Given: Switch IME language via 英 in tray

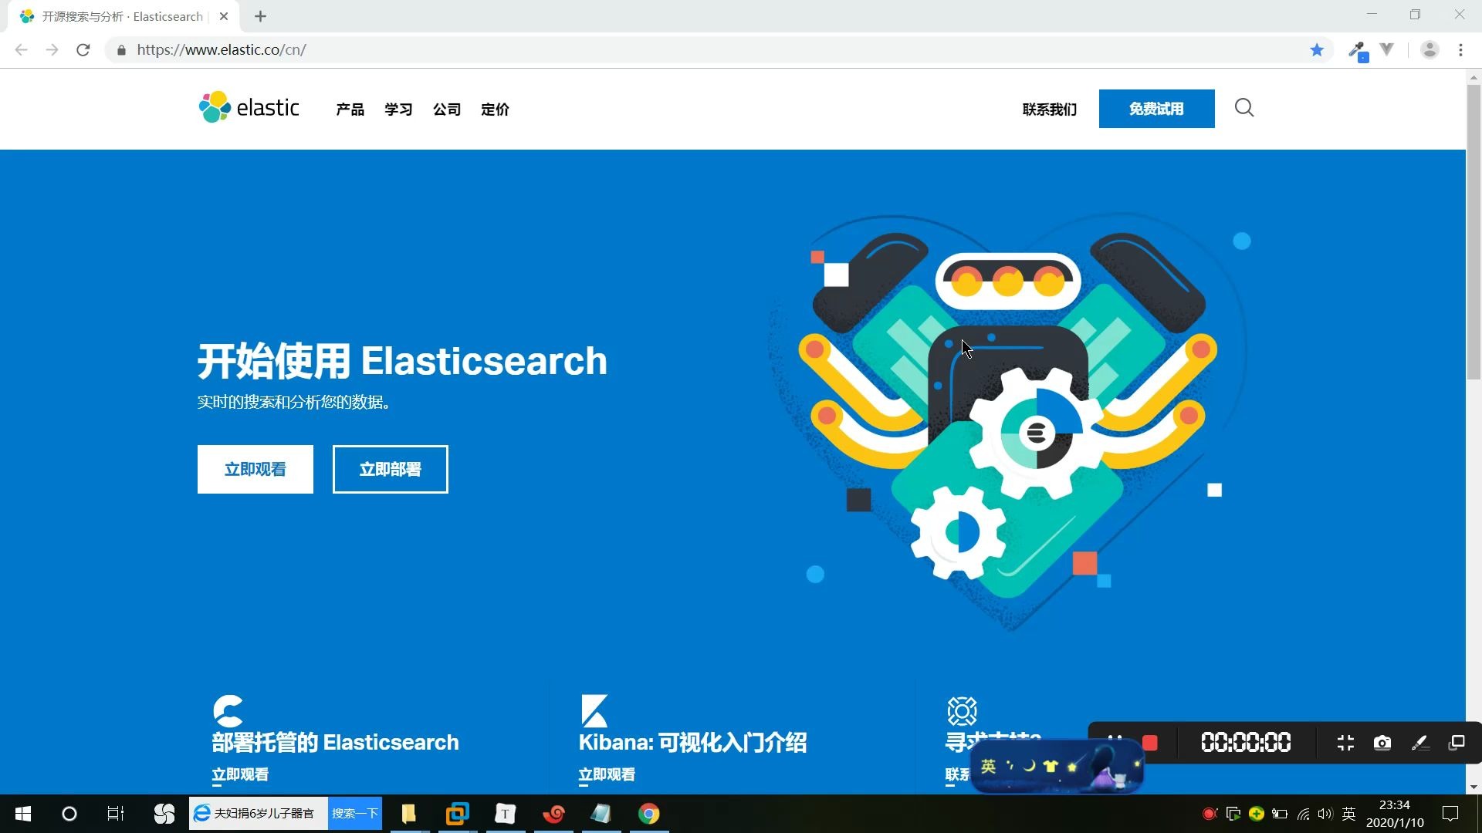Looking at the screenshot, I should tap(1349, 814).
